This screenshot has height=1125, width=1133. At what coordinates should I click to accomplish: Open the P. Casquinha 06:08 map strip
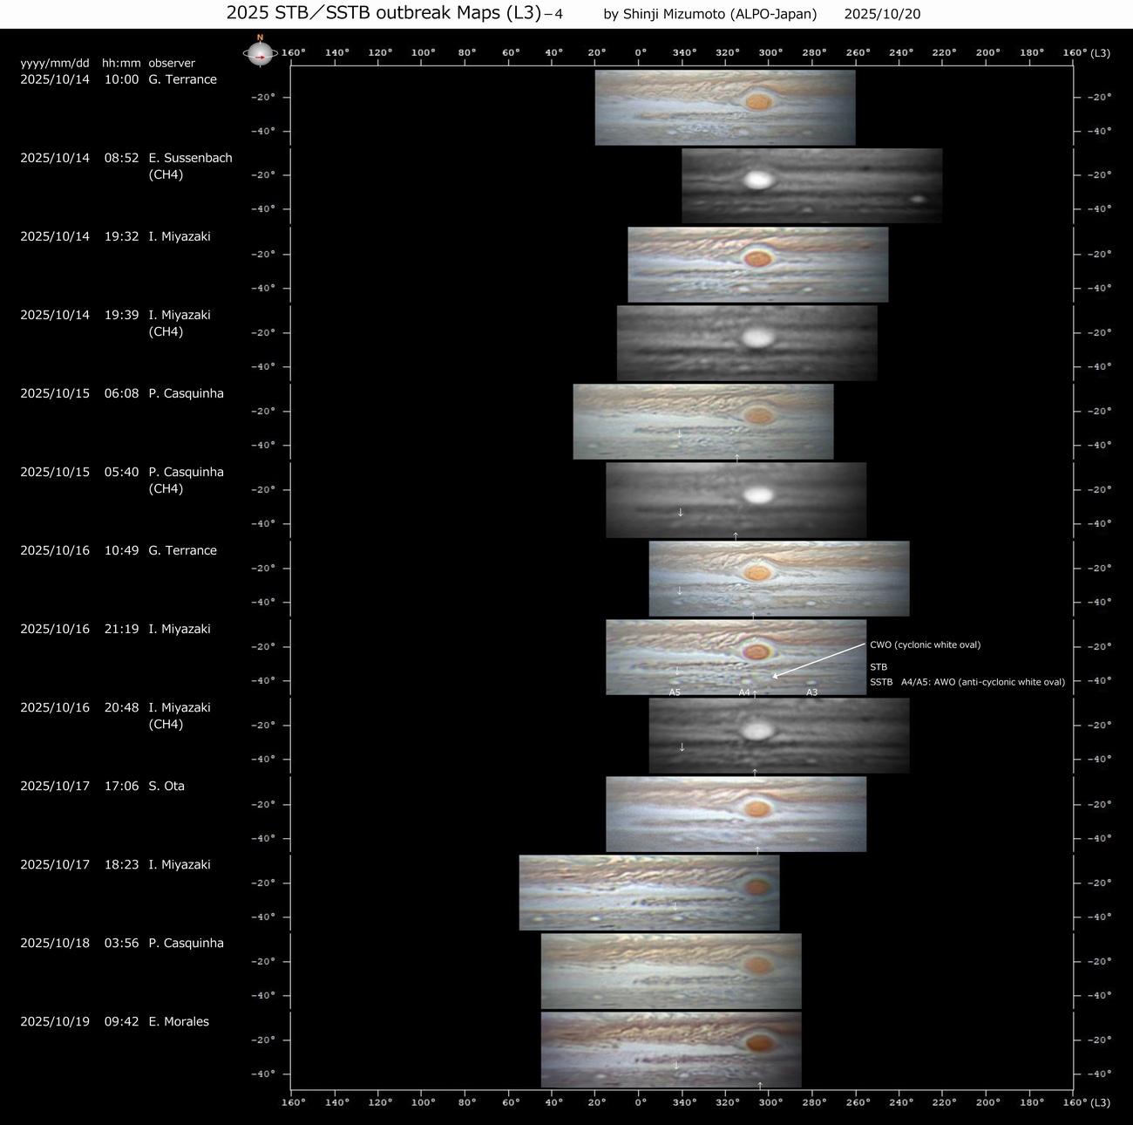[702, 421]
